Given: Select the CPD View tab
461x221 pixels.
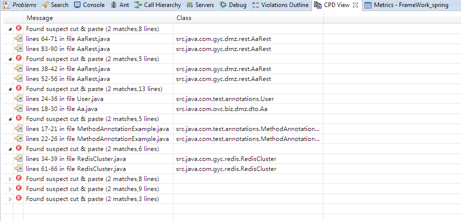Looking at the screenshot, I should 336,5.
